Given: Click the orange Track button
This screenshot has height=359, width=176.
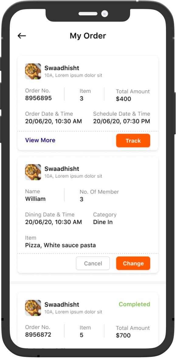Looking at the screenshot, I should pyautogui.click(x=133, y=140).
